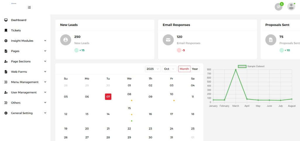Click the Proposals Sent document icon
300x141 pixels.
[x=271, y=40]
